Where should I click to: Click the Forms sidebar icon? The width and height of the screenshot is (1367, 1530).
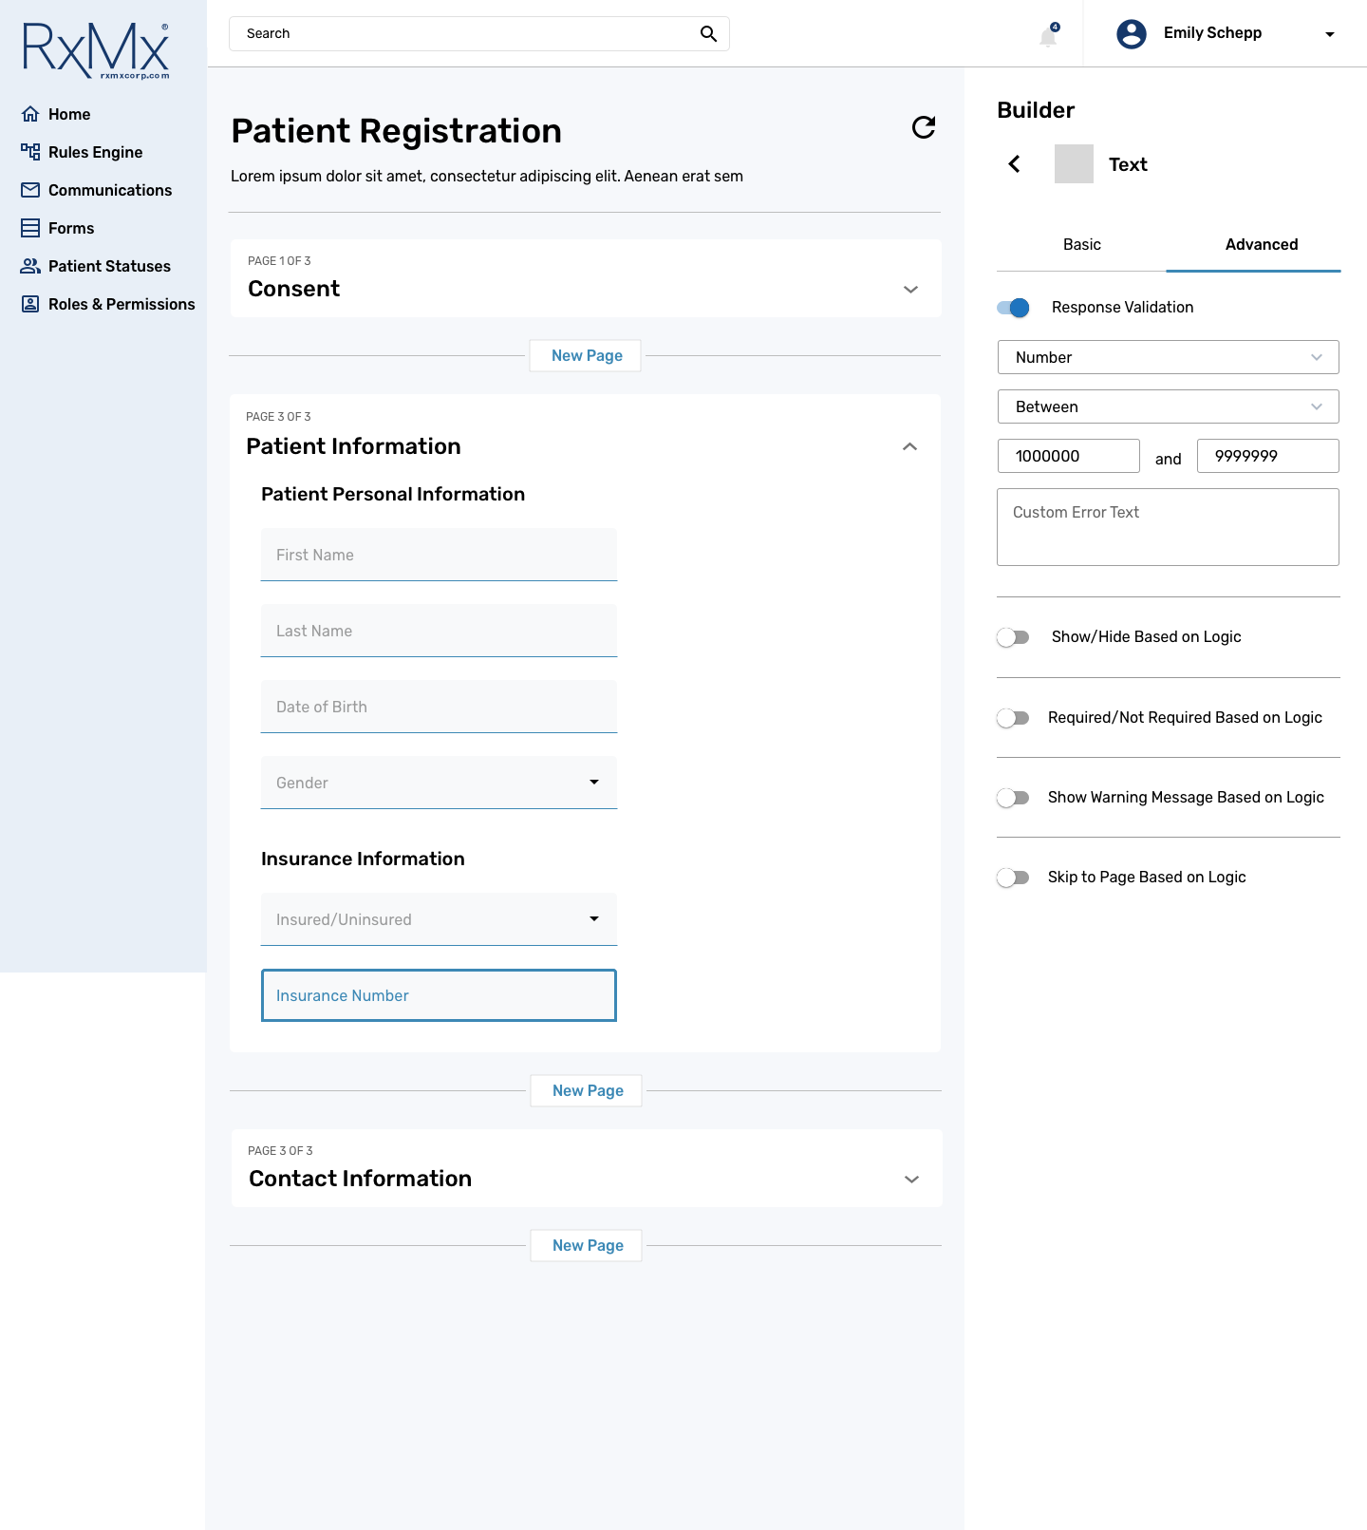[x=30, y=228]
